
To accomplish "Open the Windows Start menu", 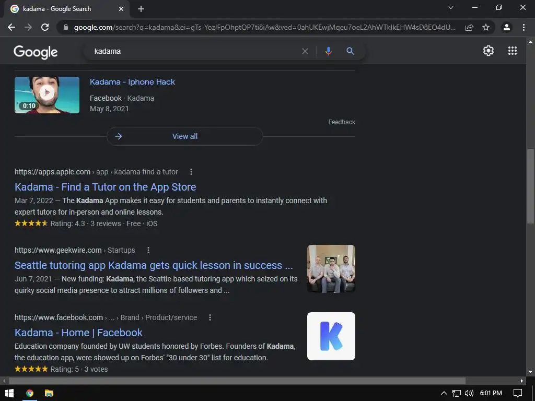I will (9, 393).
